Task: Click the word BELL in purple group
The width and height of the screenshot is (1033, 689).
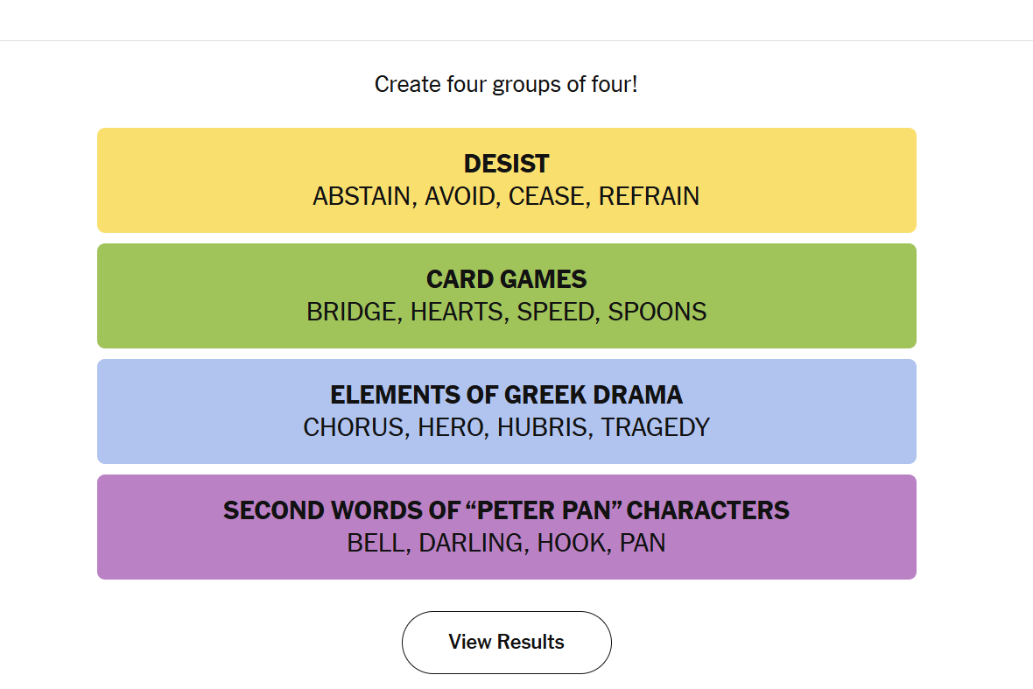Action: (376, 543)
